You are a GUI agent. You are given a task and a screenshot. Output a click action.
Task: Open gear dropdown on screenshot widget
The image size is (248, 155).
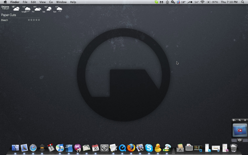click(234, 120)
